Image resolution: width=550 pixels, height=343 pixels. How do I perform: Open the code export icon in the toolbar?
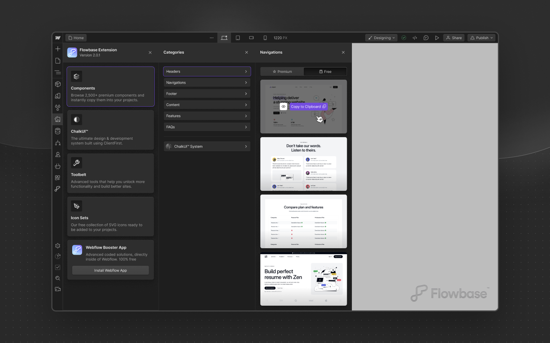415,38
